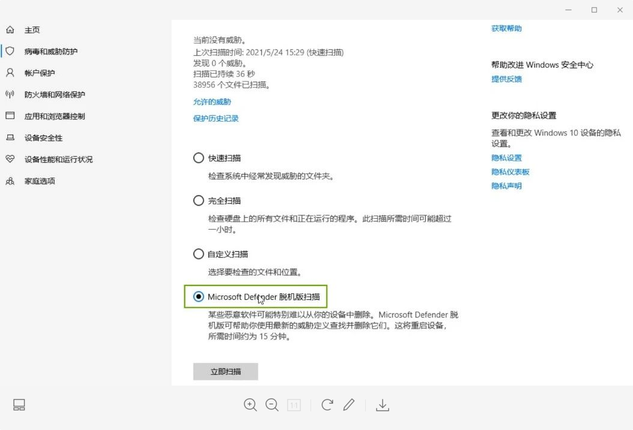Click the 1:1 actual size icon
Screen dimensions: 633x430
[294, 405]
